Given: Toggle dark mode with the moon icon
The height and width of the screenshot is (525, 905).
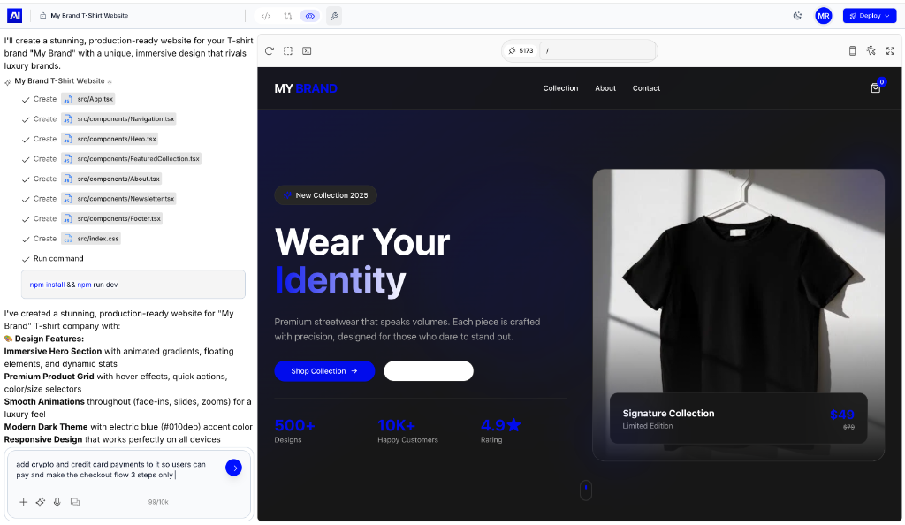Looking at the screenshot, I should (796, 15).
